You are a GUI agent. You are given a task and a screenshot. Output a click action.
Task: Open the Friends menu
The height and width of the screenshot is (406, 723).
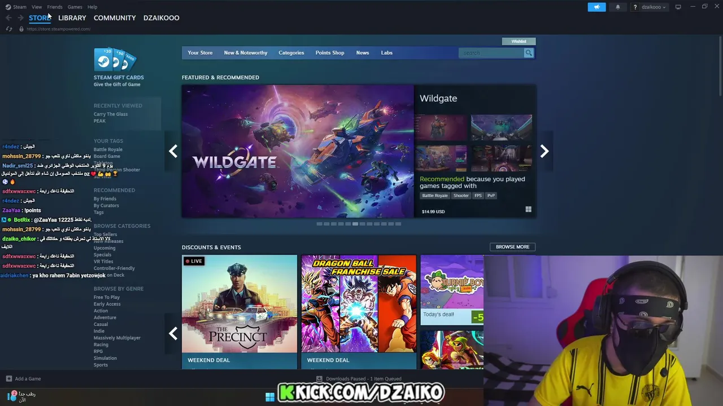click(x=55, y=7)
